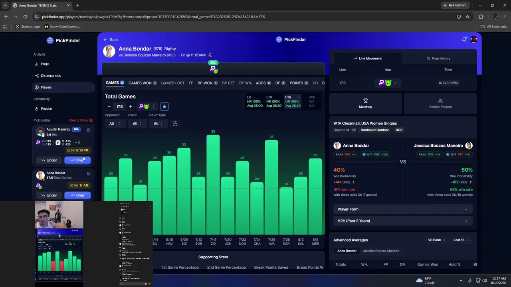Image resolution: width=511 pixels, height=287 pixels.
Task: Select the H2H sample range
Action: pyautogui.click(x=312, y=102)
